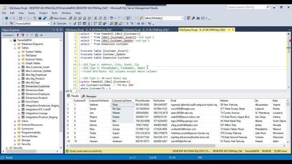
Task: Switch output to Results to Text
Action: [111, 24]
